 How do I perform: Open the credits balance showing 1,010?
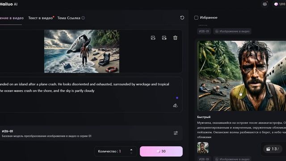280,4
